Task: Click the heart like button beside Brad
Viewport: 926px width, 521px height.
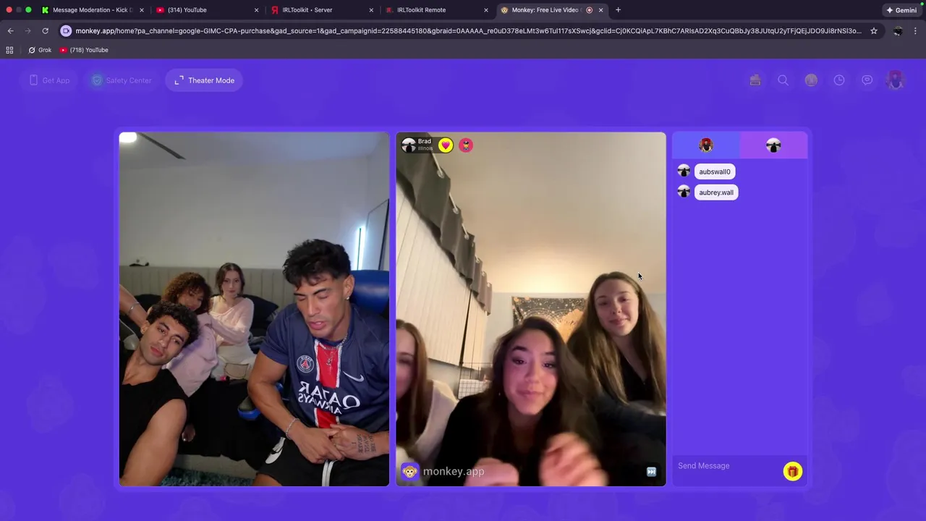Action: click(446, 145)
